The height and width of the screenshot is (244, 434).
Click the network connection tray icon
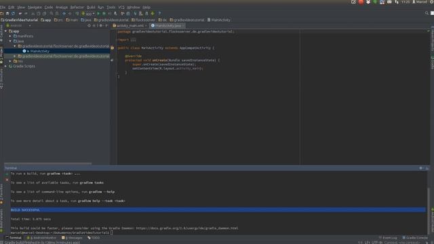(x=397, y=2)
